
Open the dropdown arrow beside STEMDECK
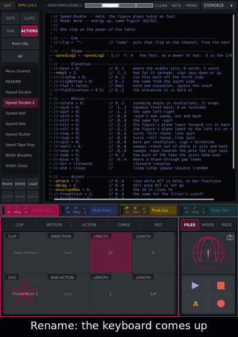(x=231, y=5)
